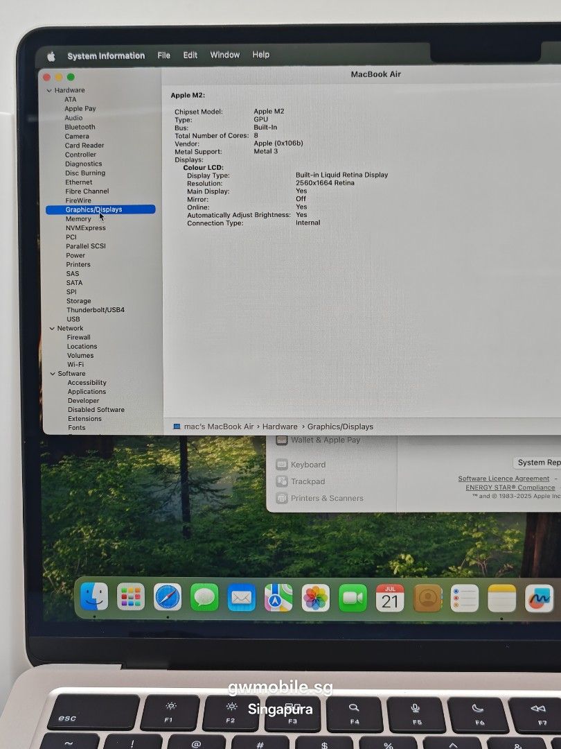Screen dimensions: 561x749
Task: Select Accessibility under Software
Action: (87, 383)
